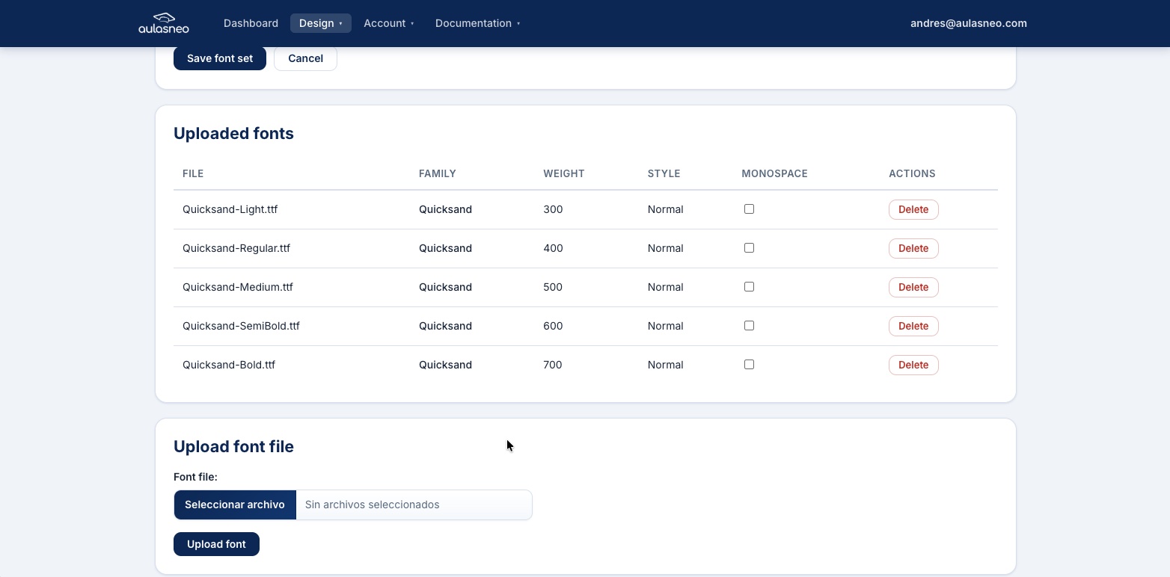Remove the Quicksand-Medium.ttf font file
Image resolution: width=1170 pixels, height=577 pixels.
[913, 288]
